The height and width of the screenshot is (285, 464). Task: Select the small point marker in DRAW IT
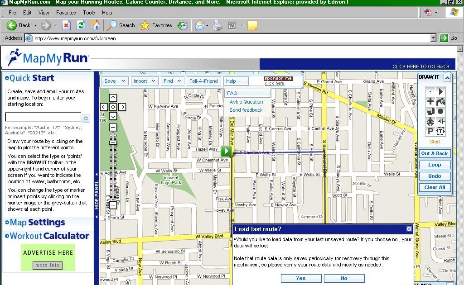pos(430,91)
